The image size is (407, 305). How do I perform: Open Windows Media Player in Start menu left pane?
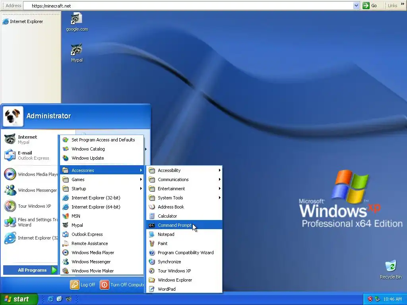click(30, 174)
